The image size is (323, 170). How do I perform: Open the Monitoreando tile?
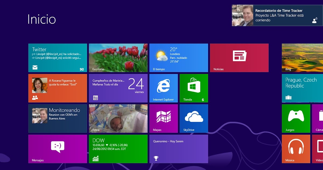click(58, 118)
